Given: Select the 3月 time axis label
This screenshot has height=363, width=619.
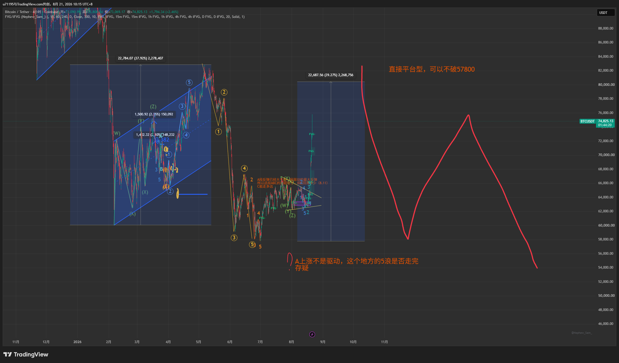Looking at the screenshot, I should point(137,342).
